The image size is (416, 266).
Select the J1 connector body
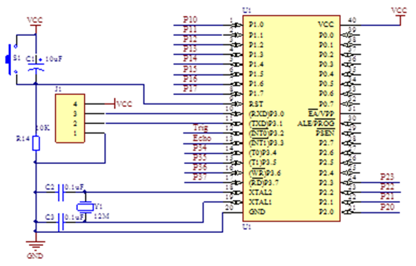70,119
